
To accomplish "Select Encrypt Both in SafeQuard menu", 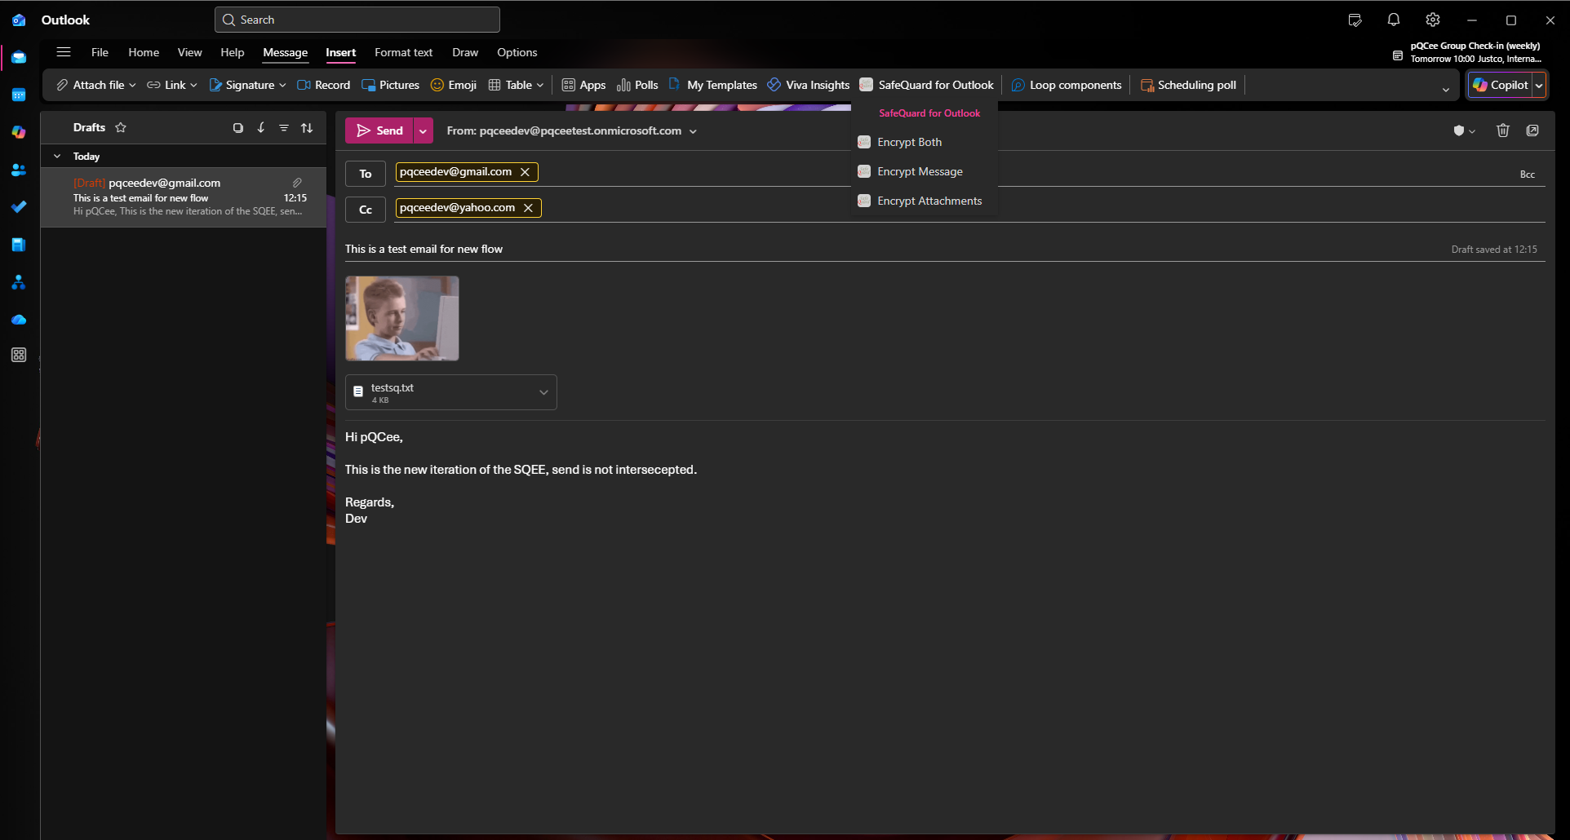I will [x=908, y=142].
